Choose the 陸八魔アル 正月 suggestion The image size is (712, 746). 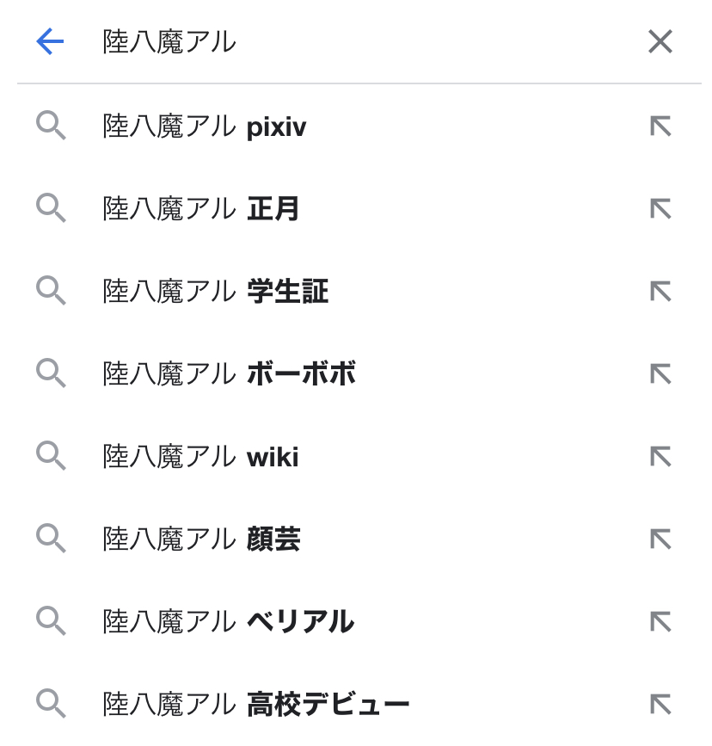pos(201,209)
